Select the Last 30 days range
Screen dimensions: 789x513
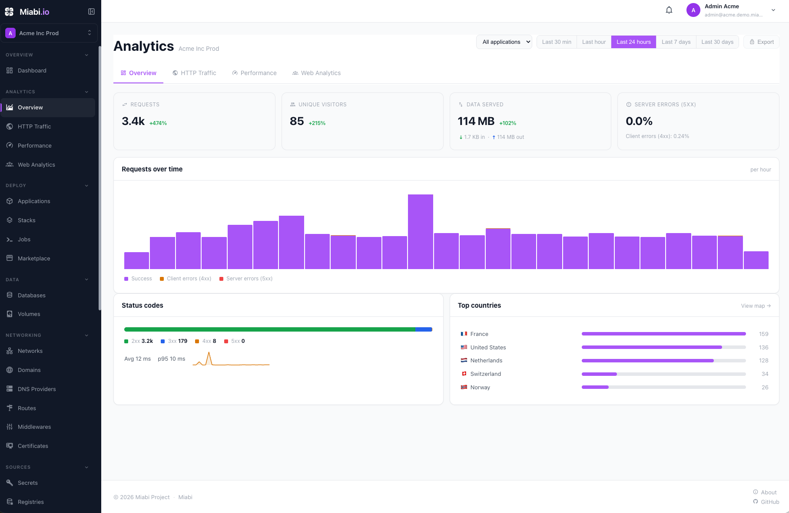click(x=717, y=42)
